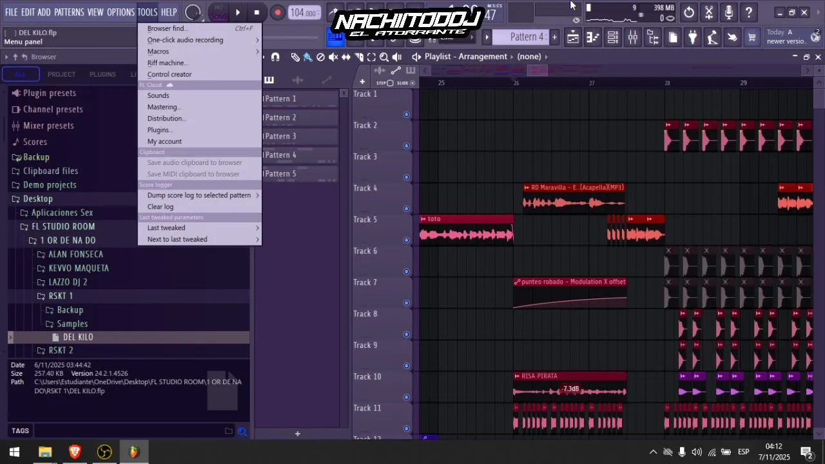Open Riff machine from Tools menu

200,63
